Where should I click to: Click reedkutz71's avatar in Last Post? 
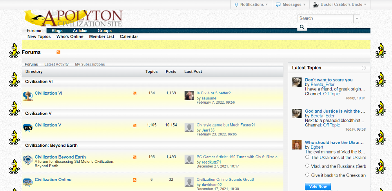click(189, 159)
